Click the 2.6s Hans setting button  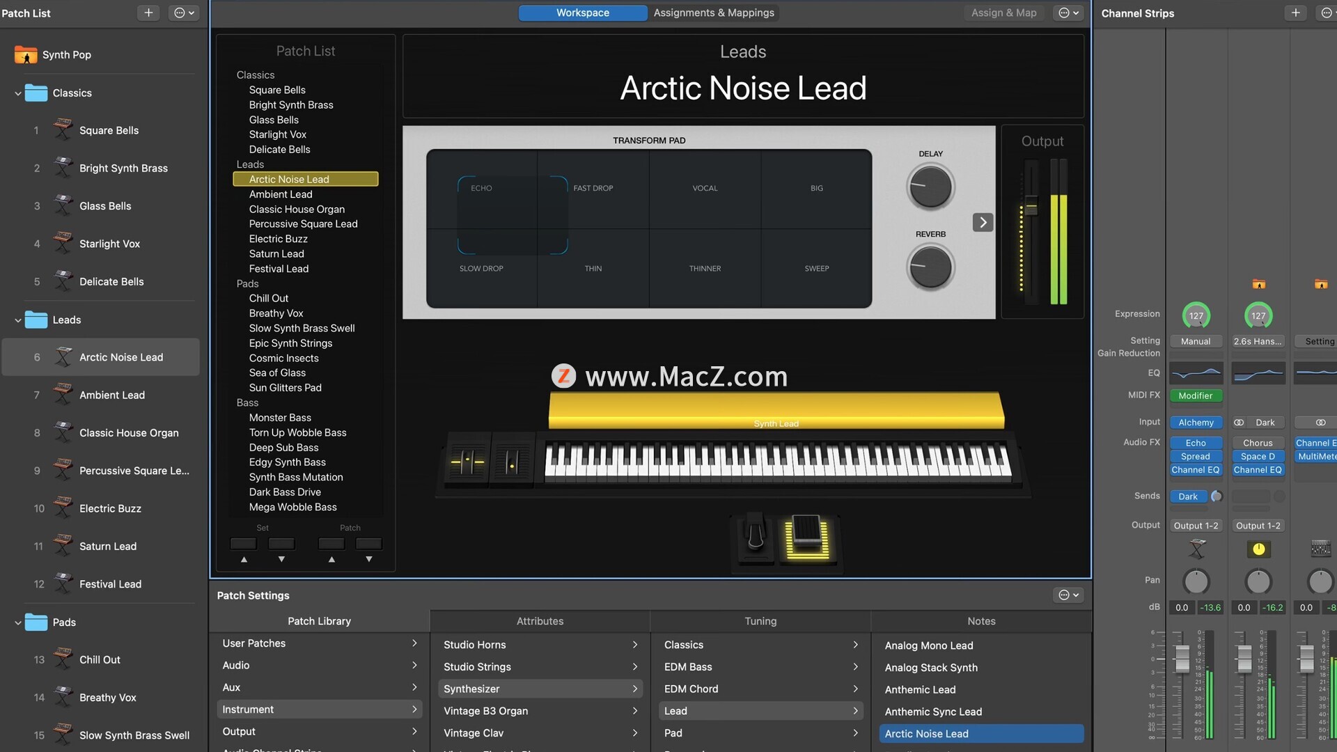coord(1258,341)
